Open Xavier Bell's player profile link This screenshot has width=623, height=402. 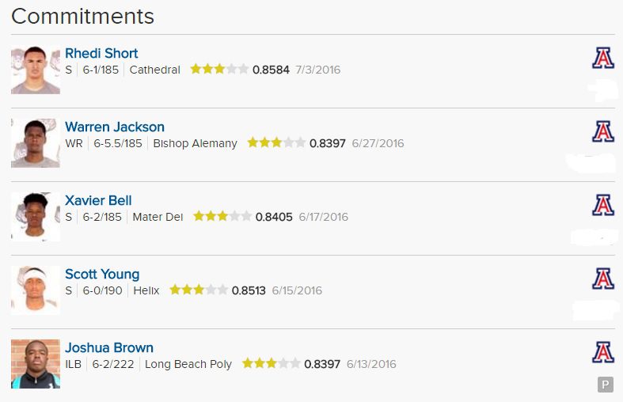click(98, 200)
